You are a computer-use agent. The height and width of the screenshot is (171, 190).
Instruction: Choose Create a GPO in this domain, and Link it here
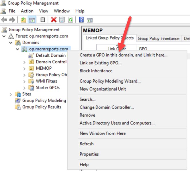pos(127,55)
